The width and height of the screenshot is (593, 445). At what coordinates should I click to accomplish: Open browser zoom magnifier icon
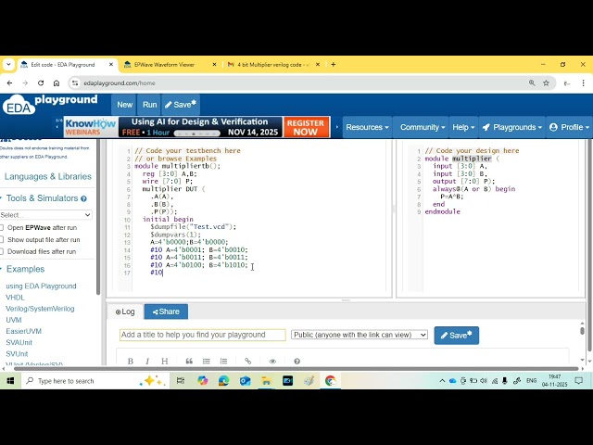point(532,83)
